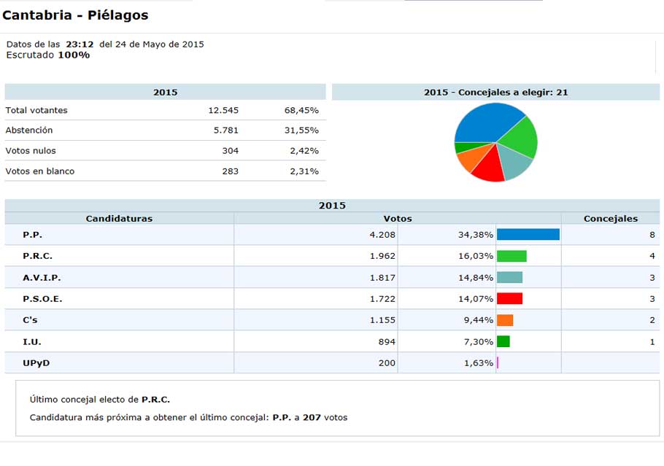Click the Cantabria - Piélagos page title

point(75,15)
